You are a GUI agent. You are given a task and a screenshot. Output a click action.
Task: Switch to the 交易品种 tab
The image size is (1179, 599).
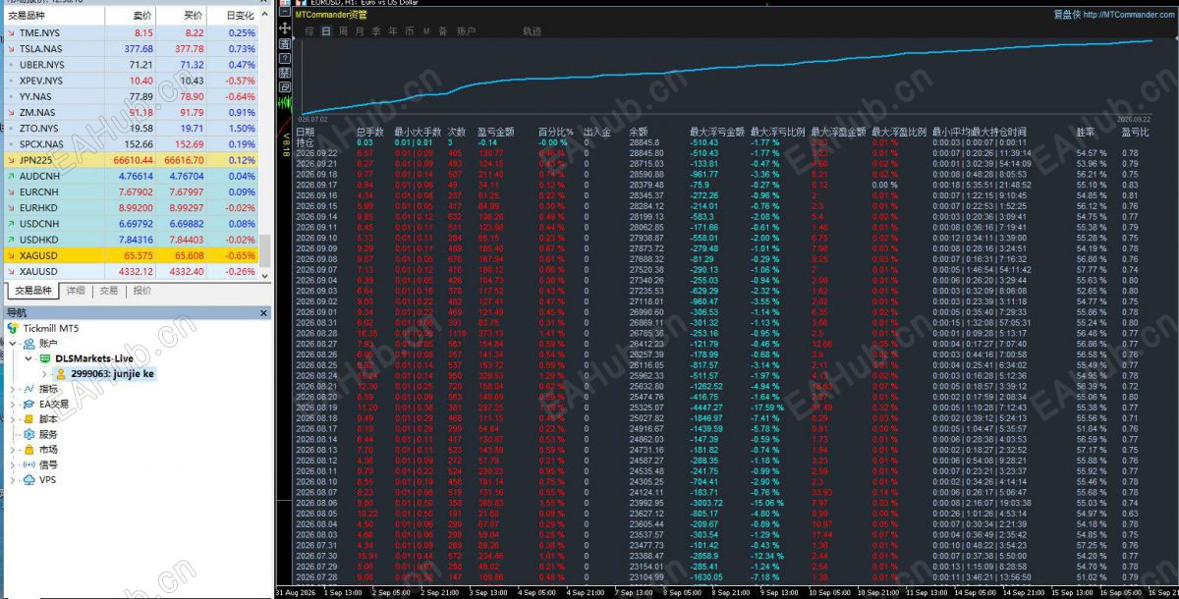[x=32, y=291]
